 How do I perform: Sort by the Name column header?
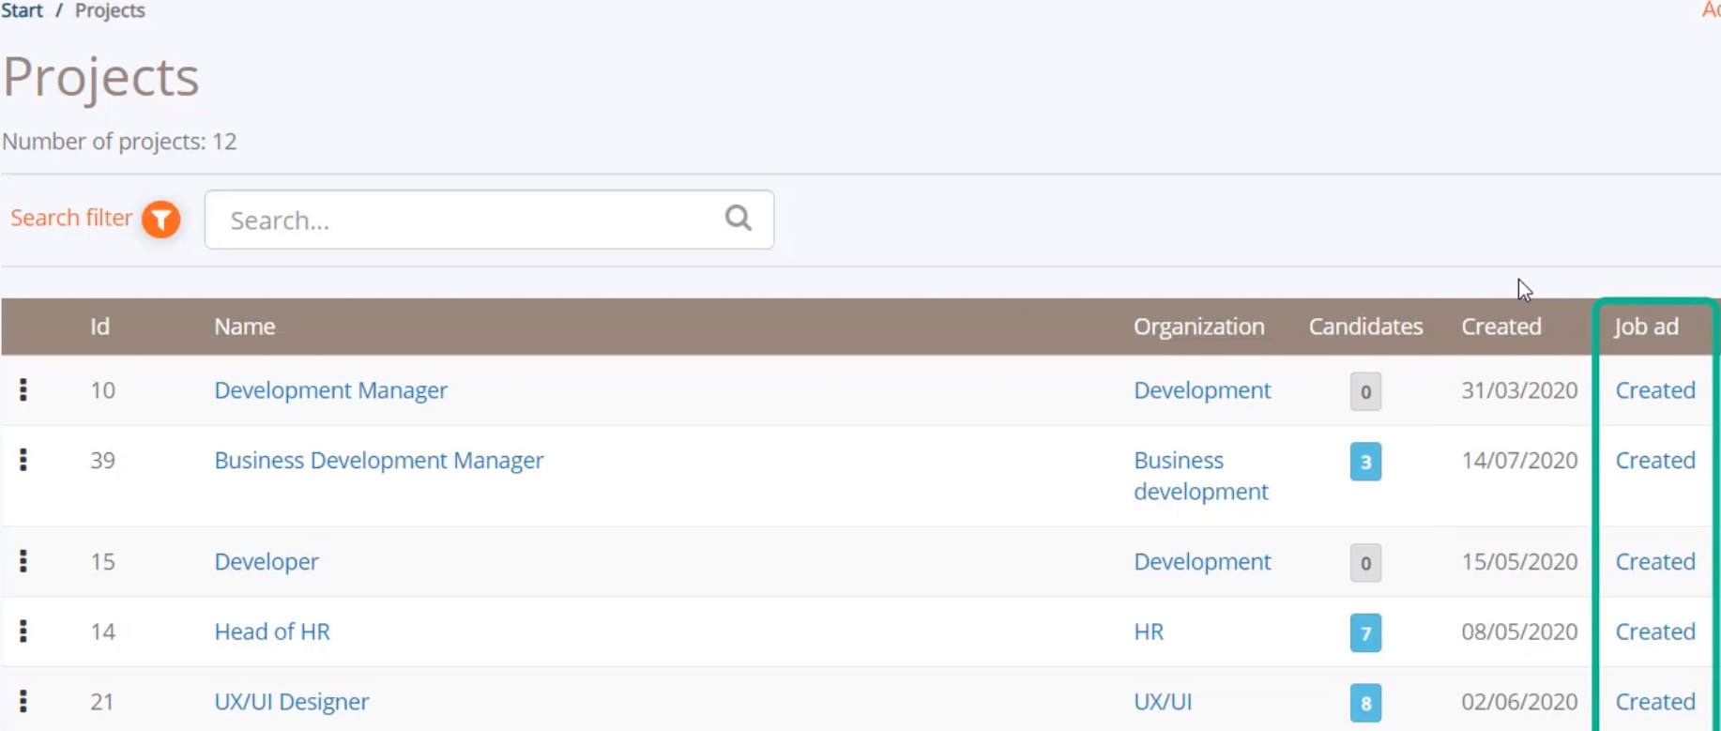point(244,327)
